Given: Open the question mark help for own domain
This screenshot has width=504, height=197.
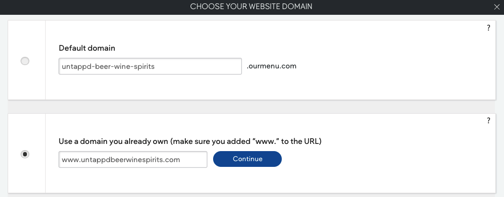Looking at the screenshot, I should click(x=489, y=121).
